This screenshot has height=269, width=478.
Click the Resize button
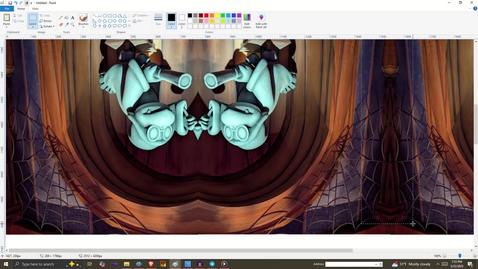click(46, 21)
